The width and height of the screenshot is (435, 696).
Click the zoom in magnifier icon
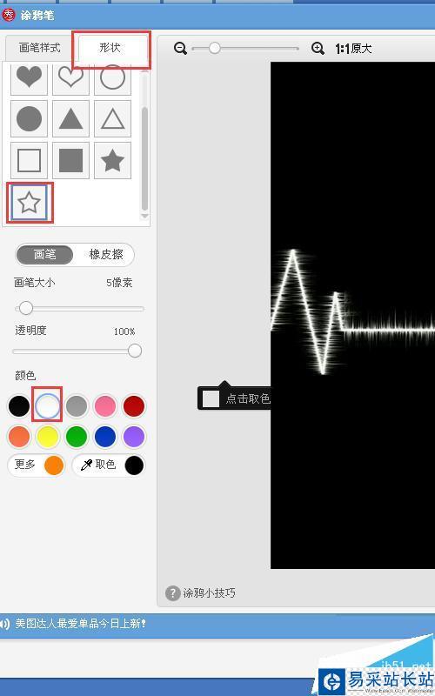[318, 48]
